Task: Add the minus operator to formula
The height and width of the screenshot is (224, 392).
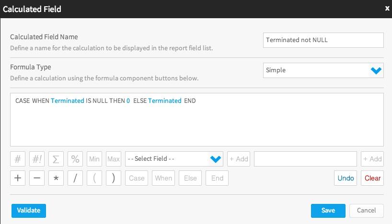Action: (x=37, y=178)
